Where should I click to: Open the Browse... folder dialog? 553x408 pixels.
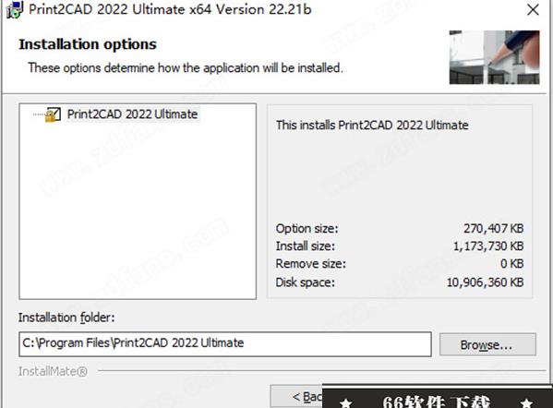(x=487, y=344)
